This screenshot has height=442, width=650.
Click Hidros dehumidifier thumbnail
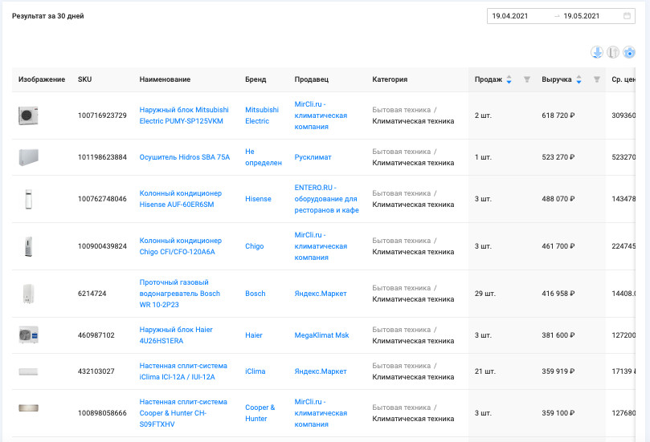coord(28,157)
